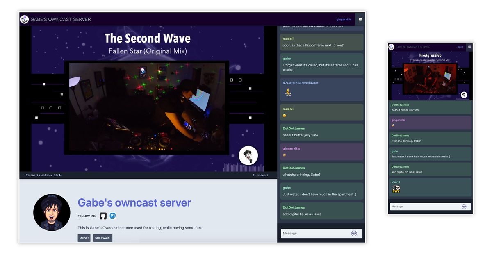Toggle the chat panel with the speech bubble icon
This screenshot has width=492, height=259.
point(360,19)
